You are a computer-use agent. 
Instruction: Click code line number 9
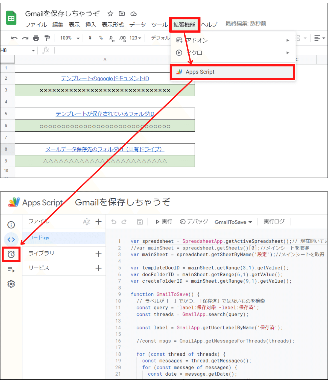coord(119,294)
